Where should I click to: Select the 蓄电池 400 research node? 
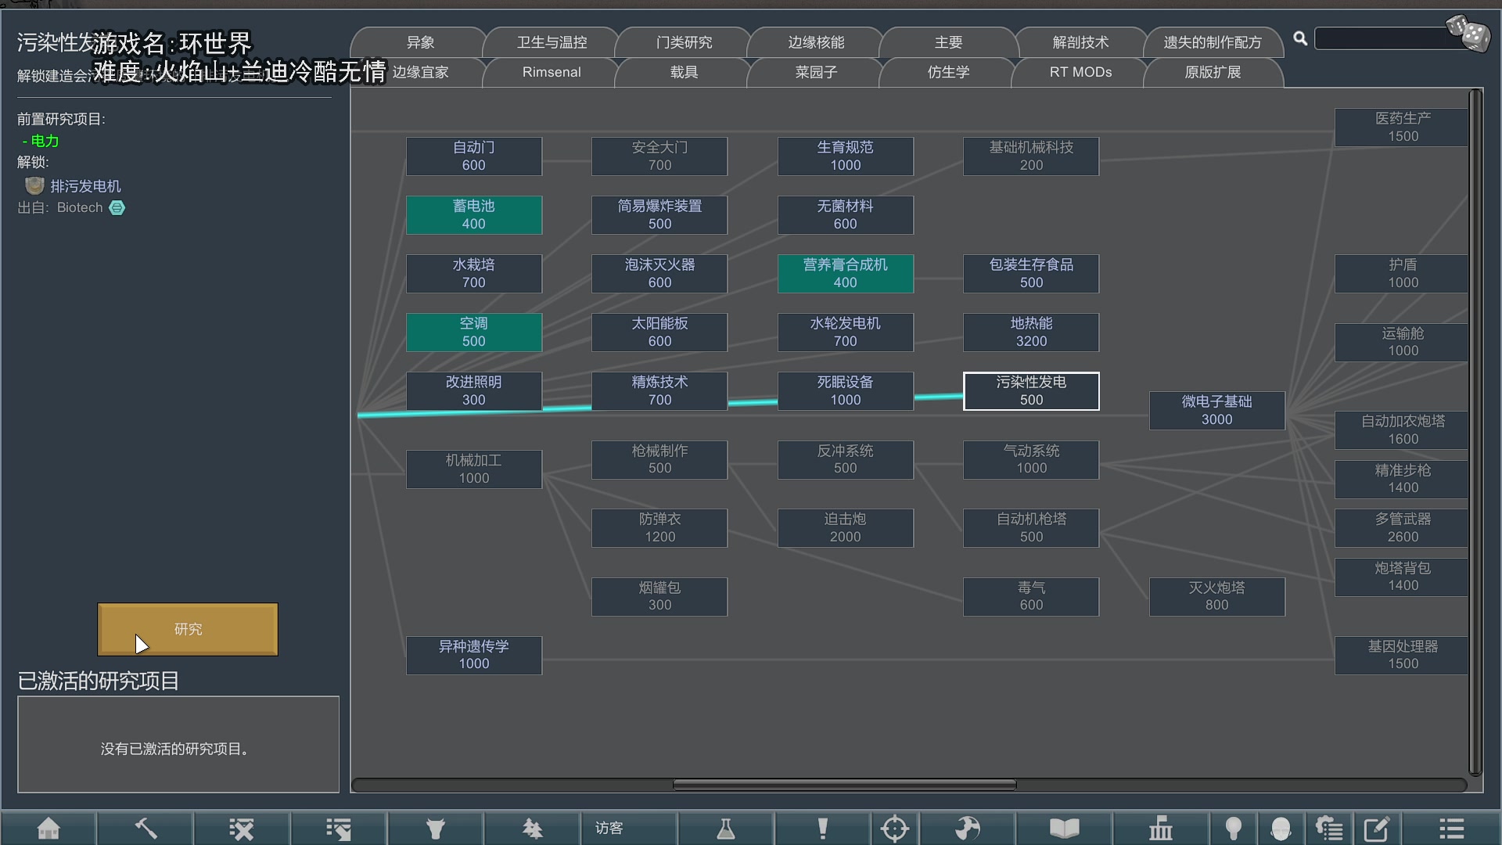(x=473, y=215)
